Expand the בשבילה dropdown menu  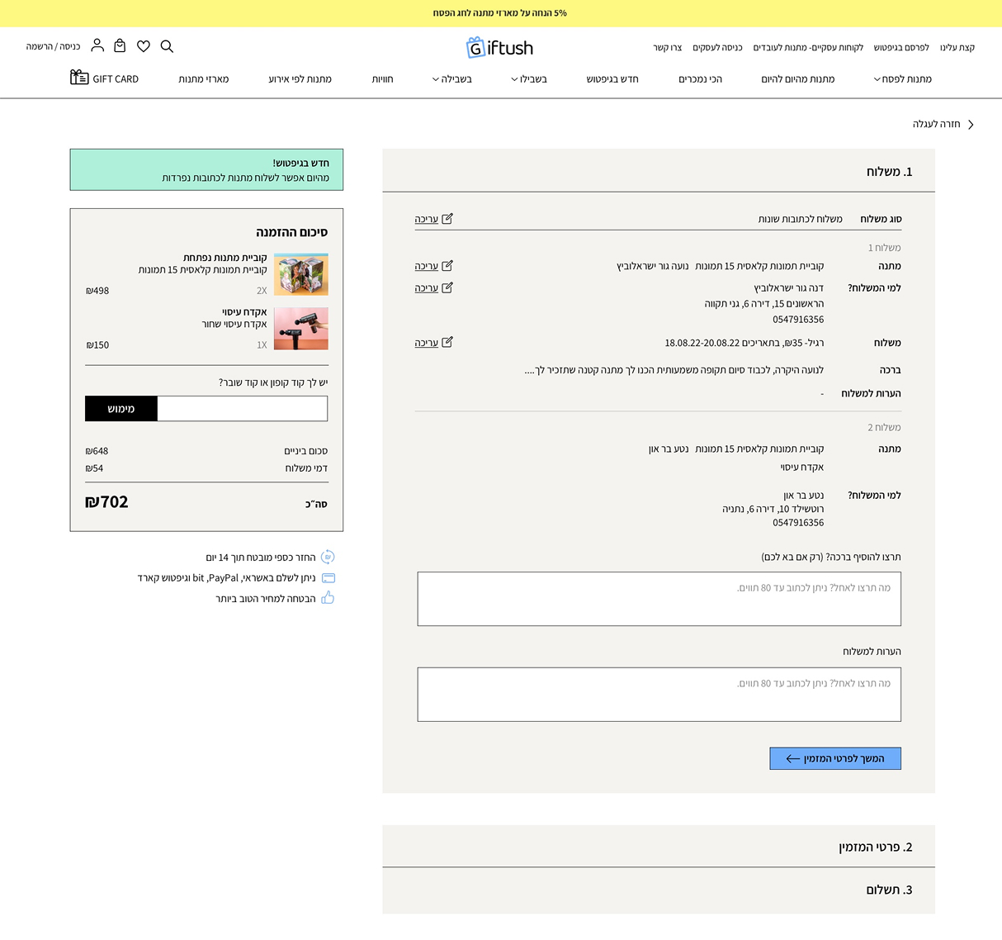452,79
